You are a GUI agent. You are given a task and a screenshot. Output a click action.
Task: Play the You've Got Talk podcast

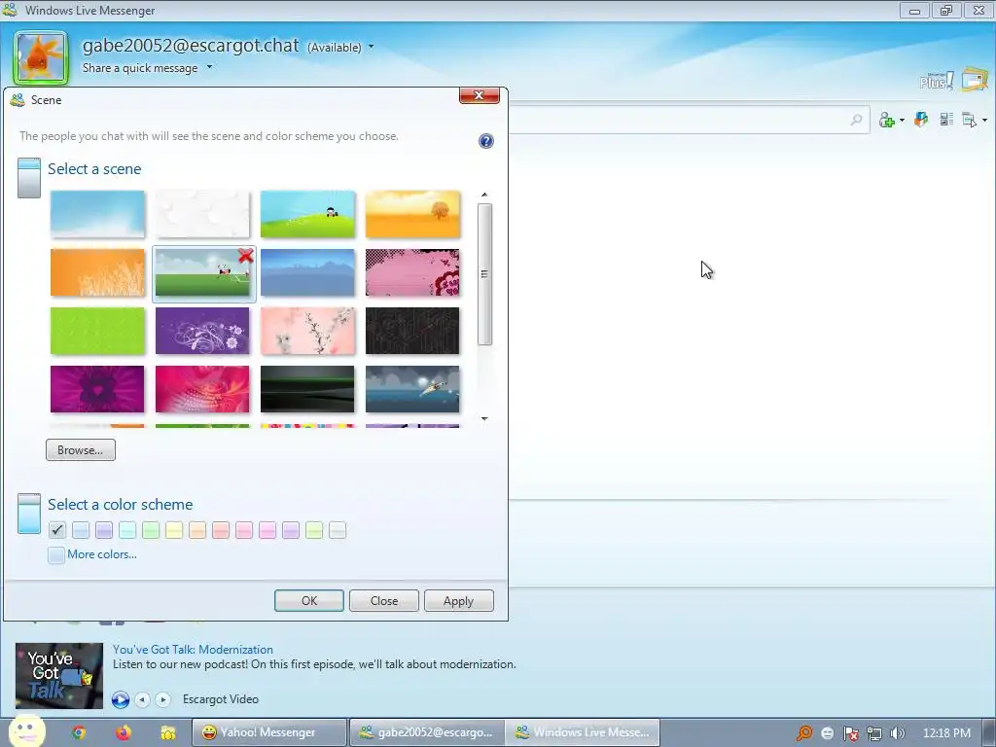click(120, 699)
